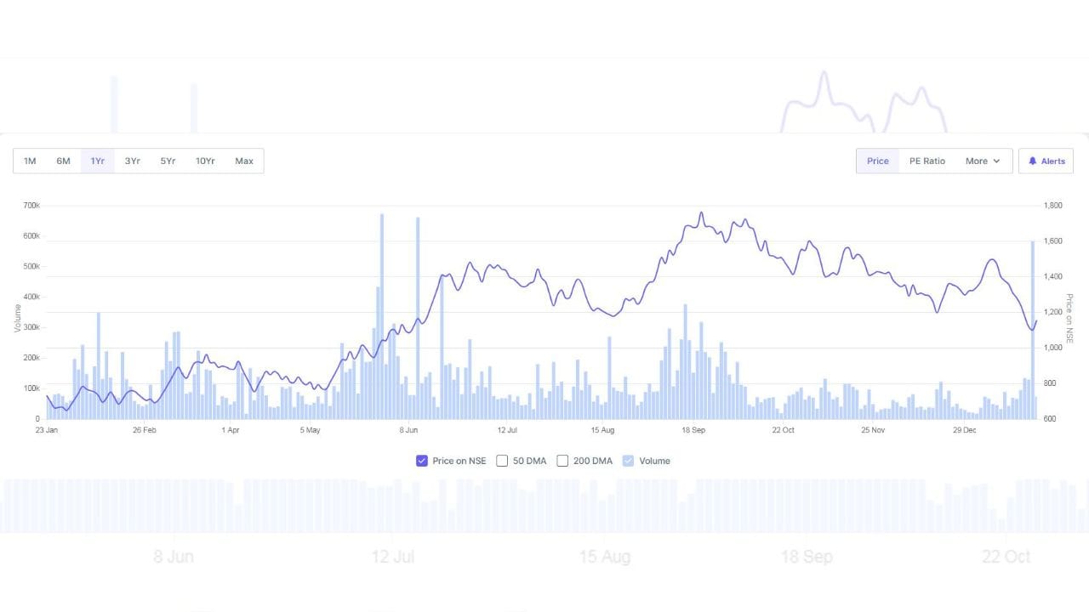Viewport: 1089px width, 612px height.
Task: Open the Alerts button
Action: click(x=1046, y=161)
